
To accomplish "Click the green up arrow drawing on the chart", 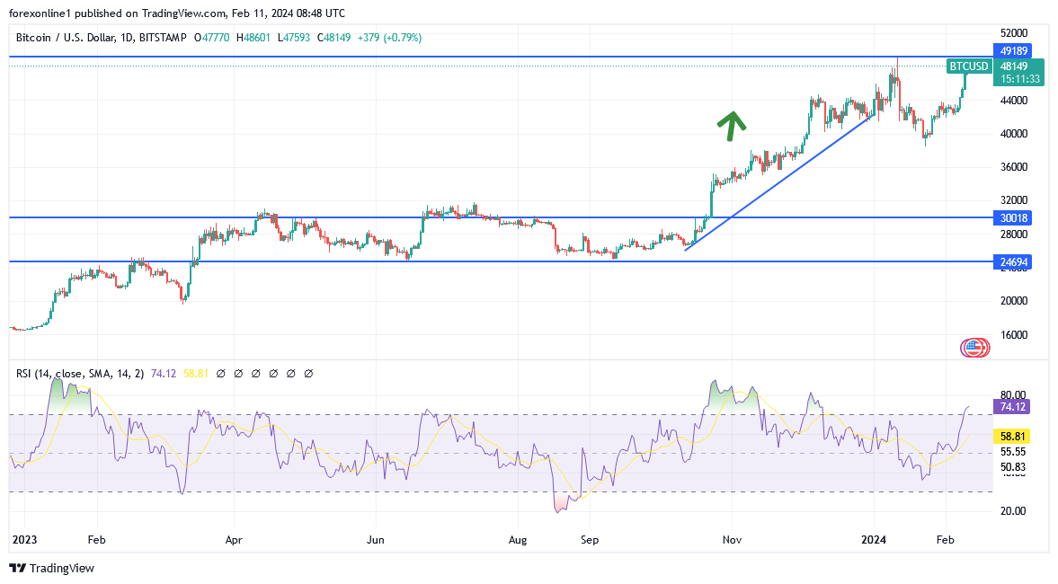I will pyautogui.click(x=733, y=126).
